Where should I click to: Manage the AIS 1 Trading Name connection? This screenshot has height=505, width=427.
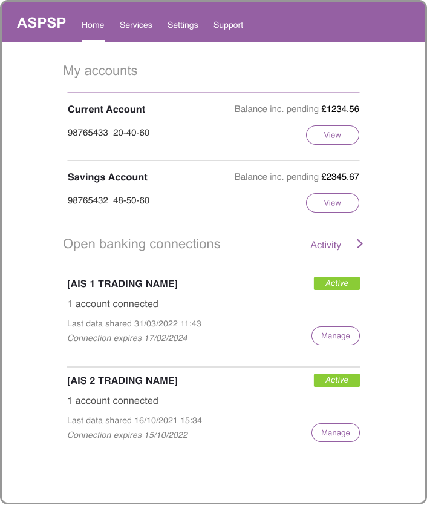335,336
